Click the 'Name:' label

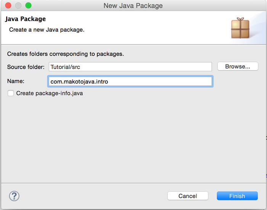coord(16,81)
